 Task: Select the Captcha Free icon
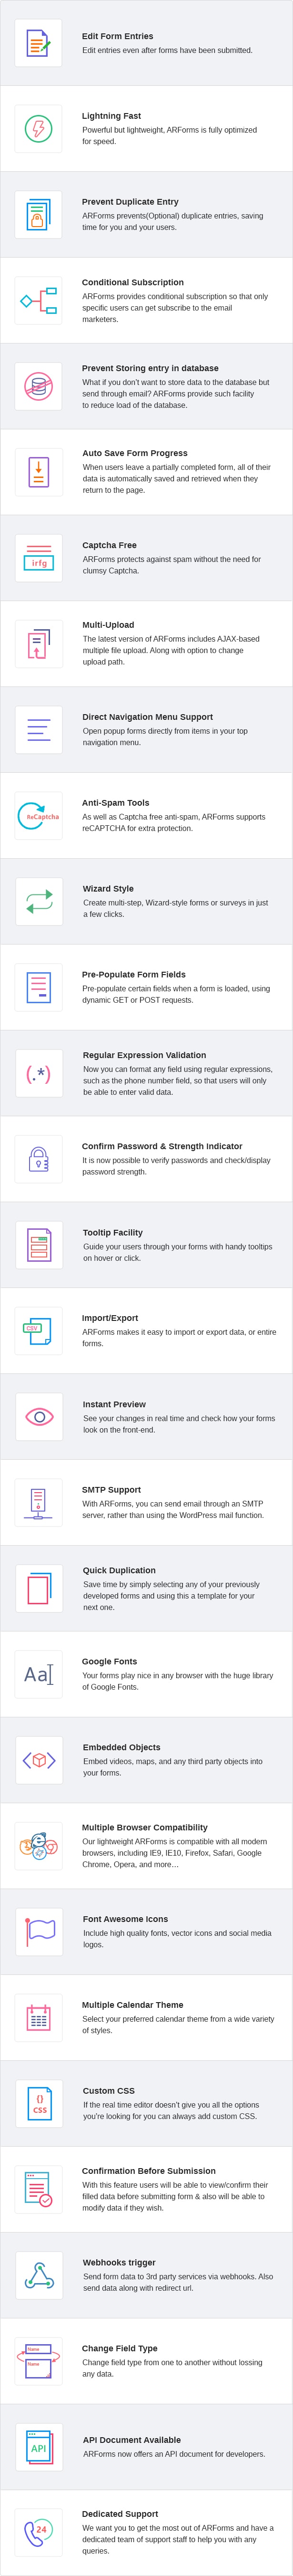click(x=38, y=558)
